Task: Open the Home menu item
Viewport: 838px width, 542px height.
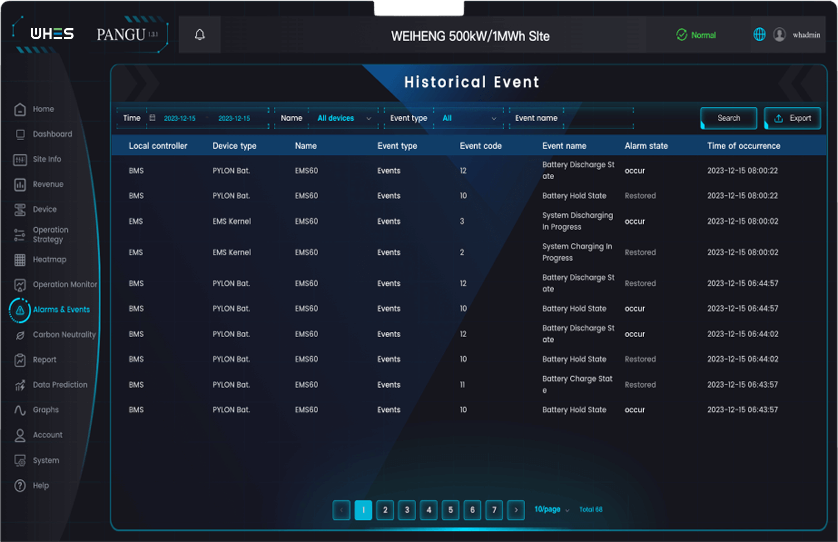Action: click(43, 109)
